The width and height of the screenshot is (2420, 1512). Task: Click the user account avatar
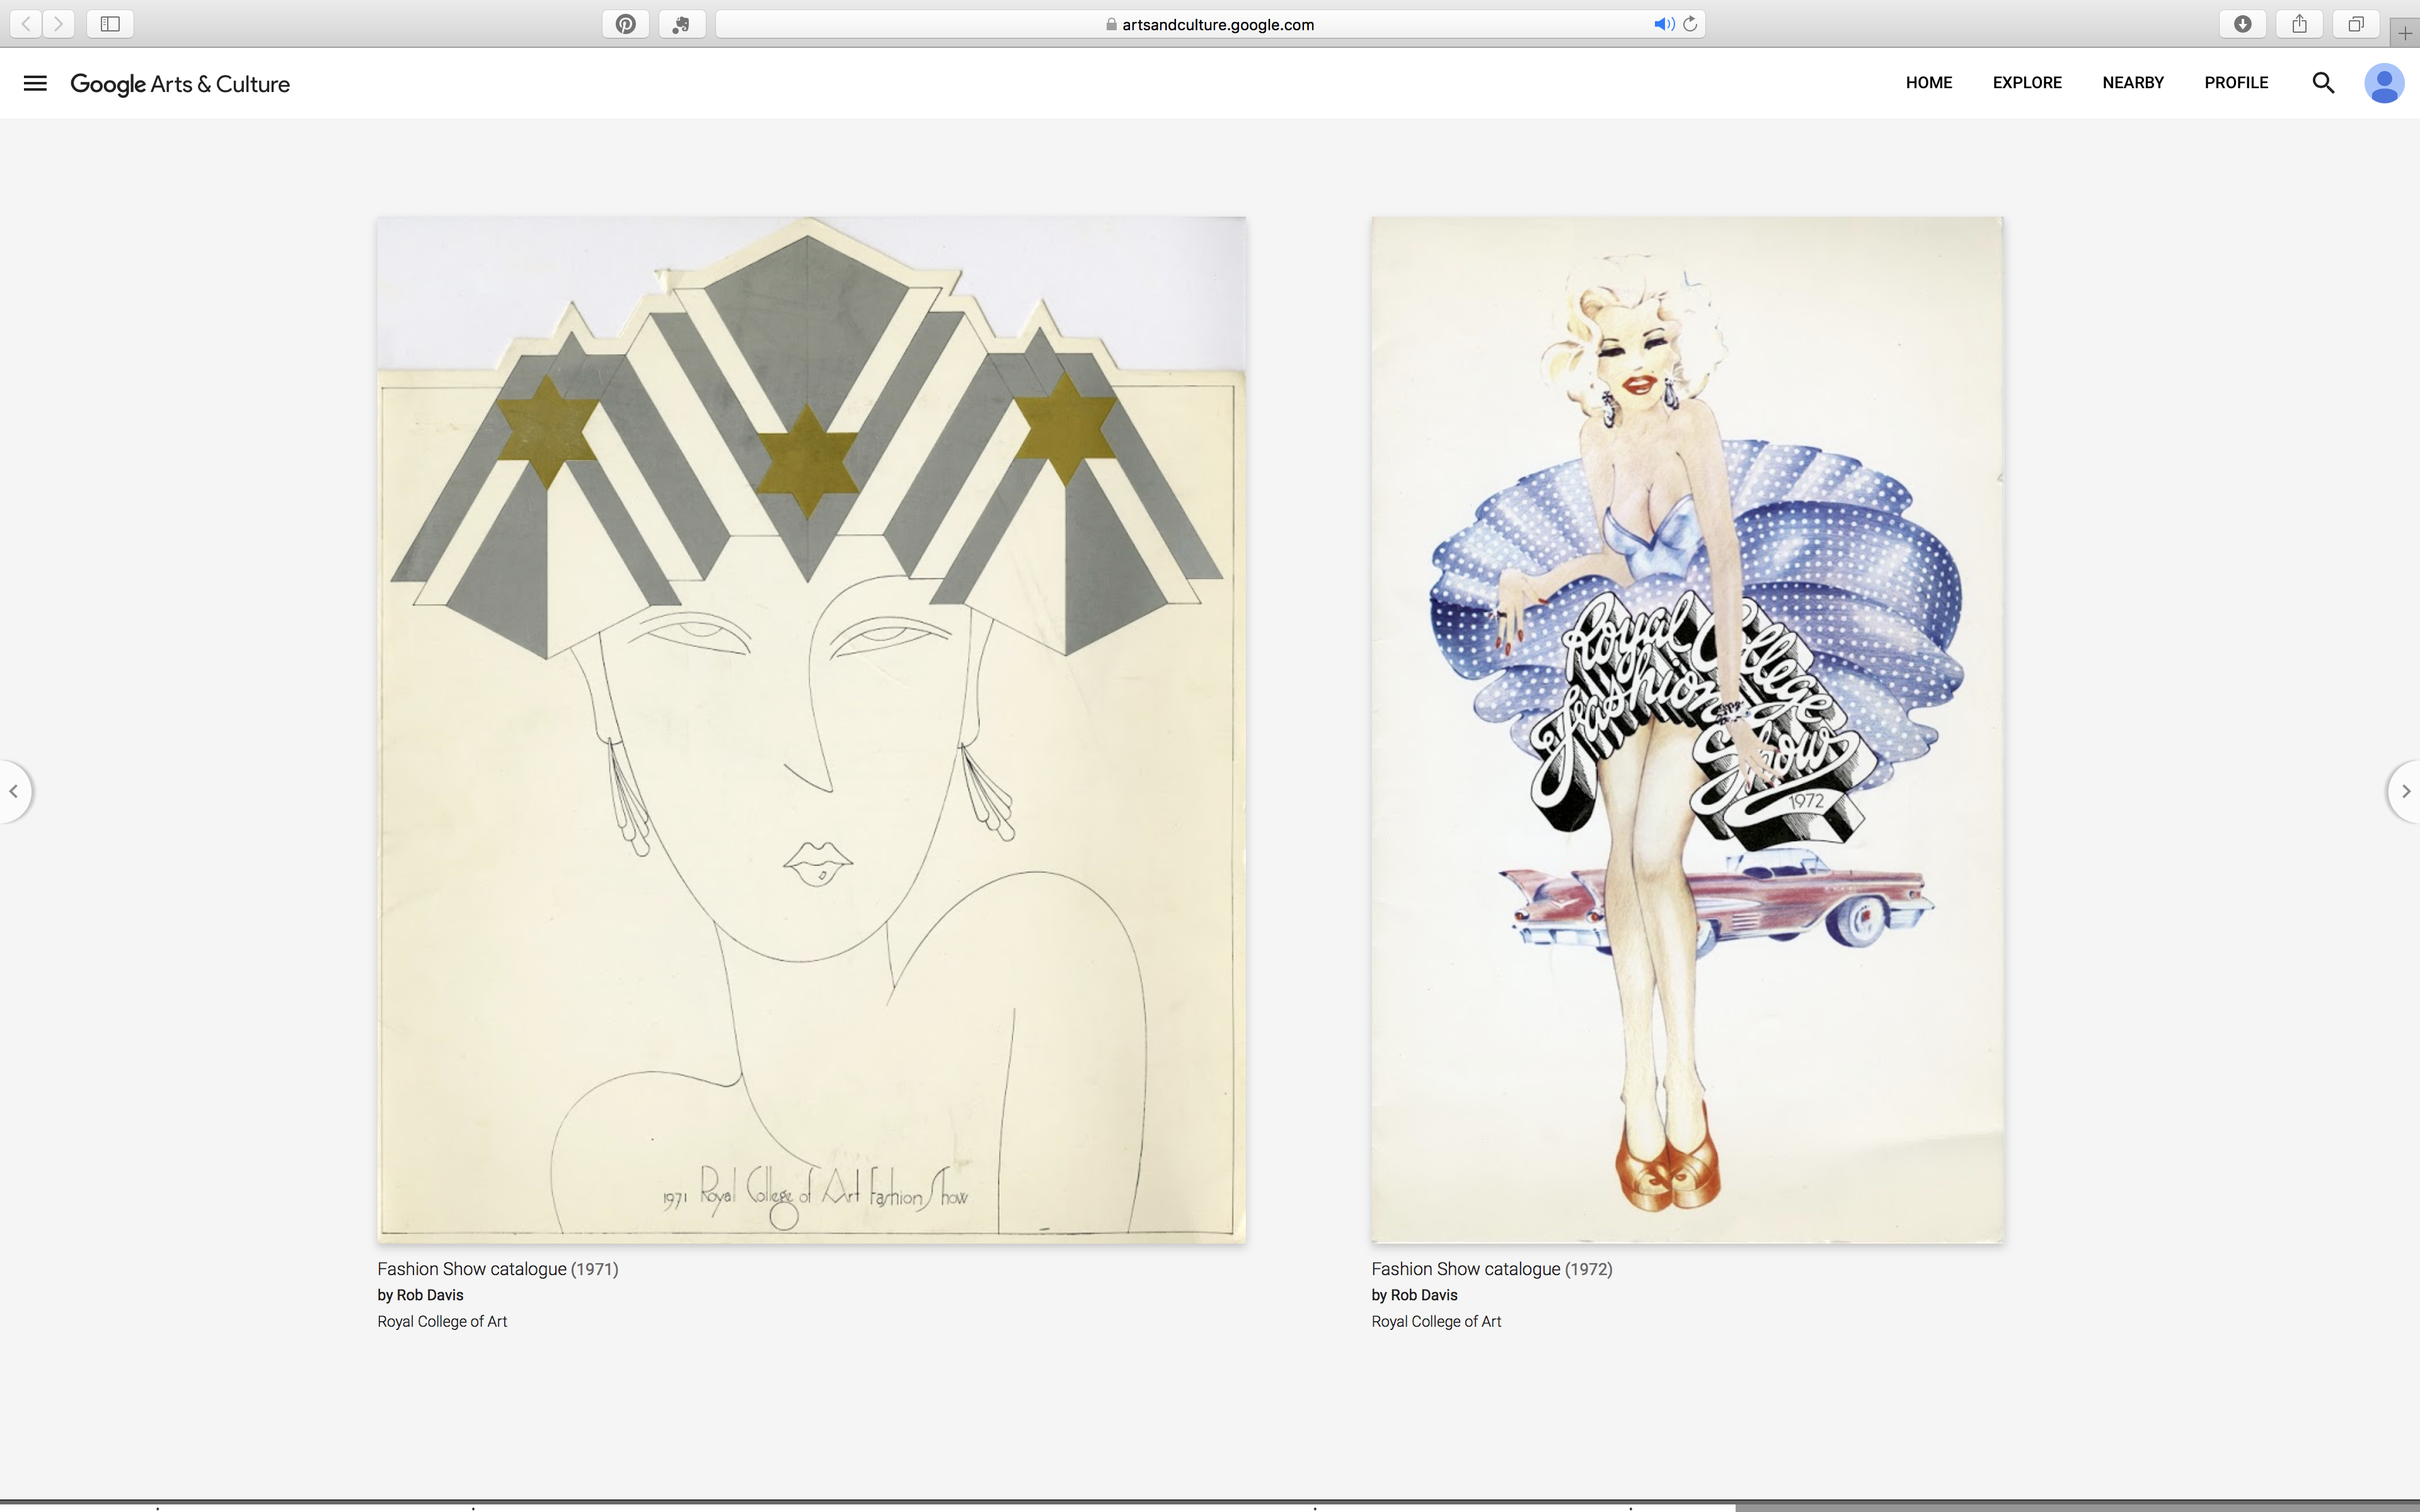point(2383,83)
